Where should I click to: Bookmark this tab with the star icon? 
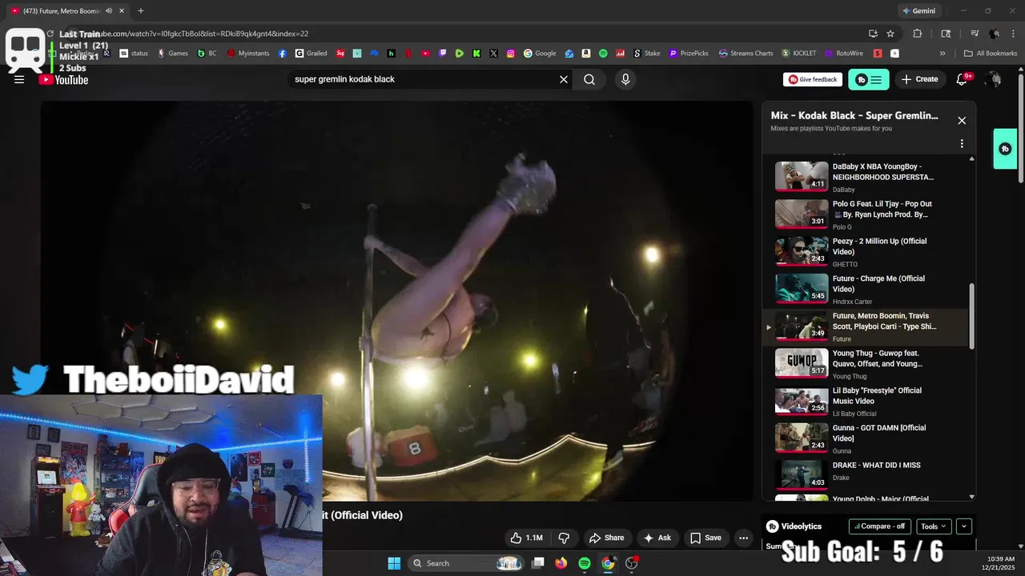(890, 34)
